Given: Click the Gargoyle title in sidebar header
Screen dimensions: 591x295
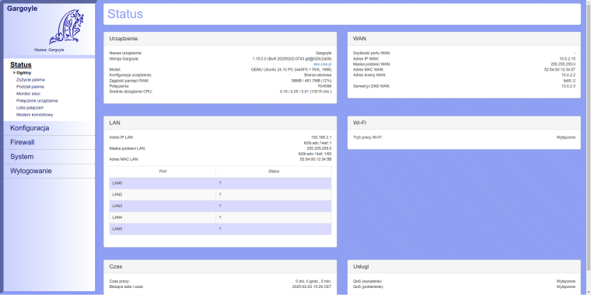Looking at the screenshot, I should pos(23,9).
